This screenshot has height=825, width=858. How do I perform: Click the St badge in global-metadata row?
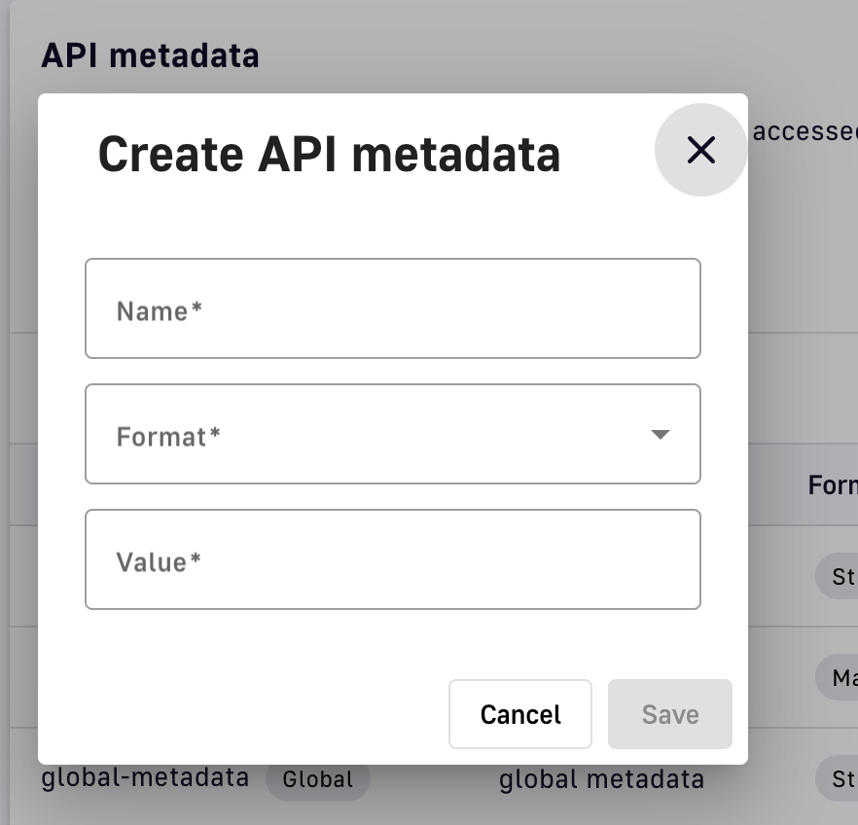[x=838, y=778]
